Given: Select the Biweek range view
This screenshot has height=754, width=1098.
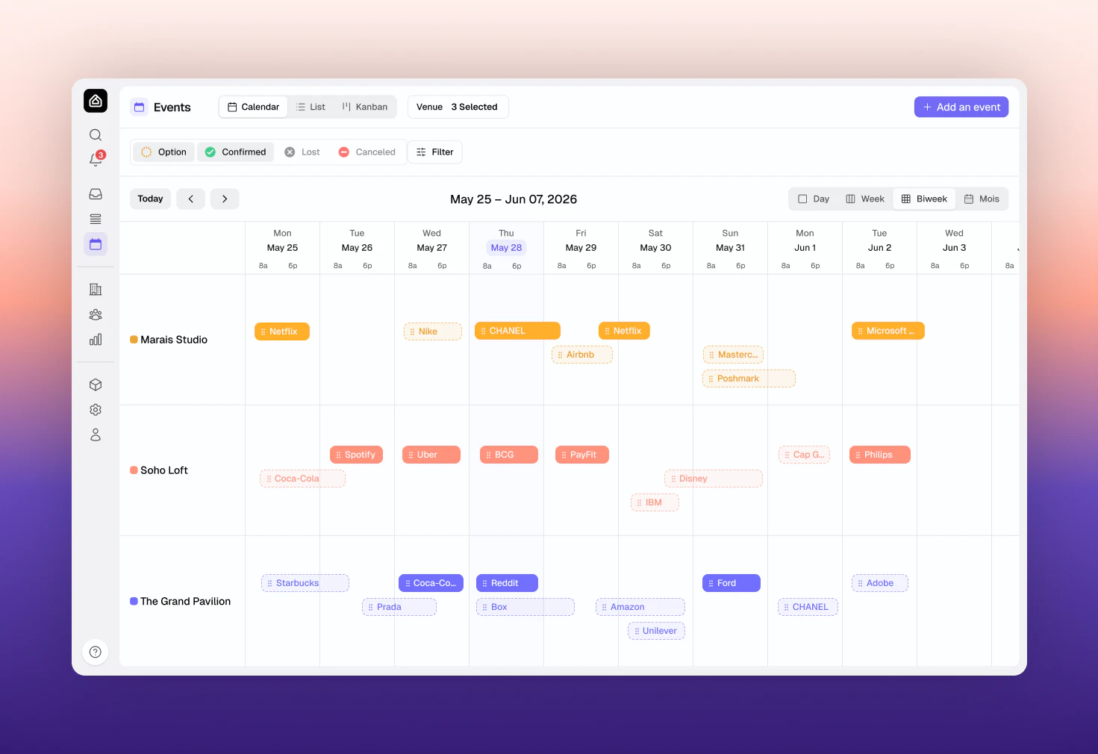Looking at the screenshot, I should tap(924, 199).
